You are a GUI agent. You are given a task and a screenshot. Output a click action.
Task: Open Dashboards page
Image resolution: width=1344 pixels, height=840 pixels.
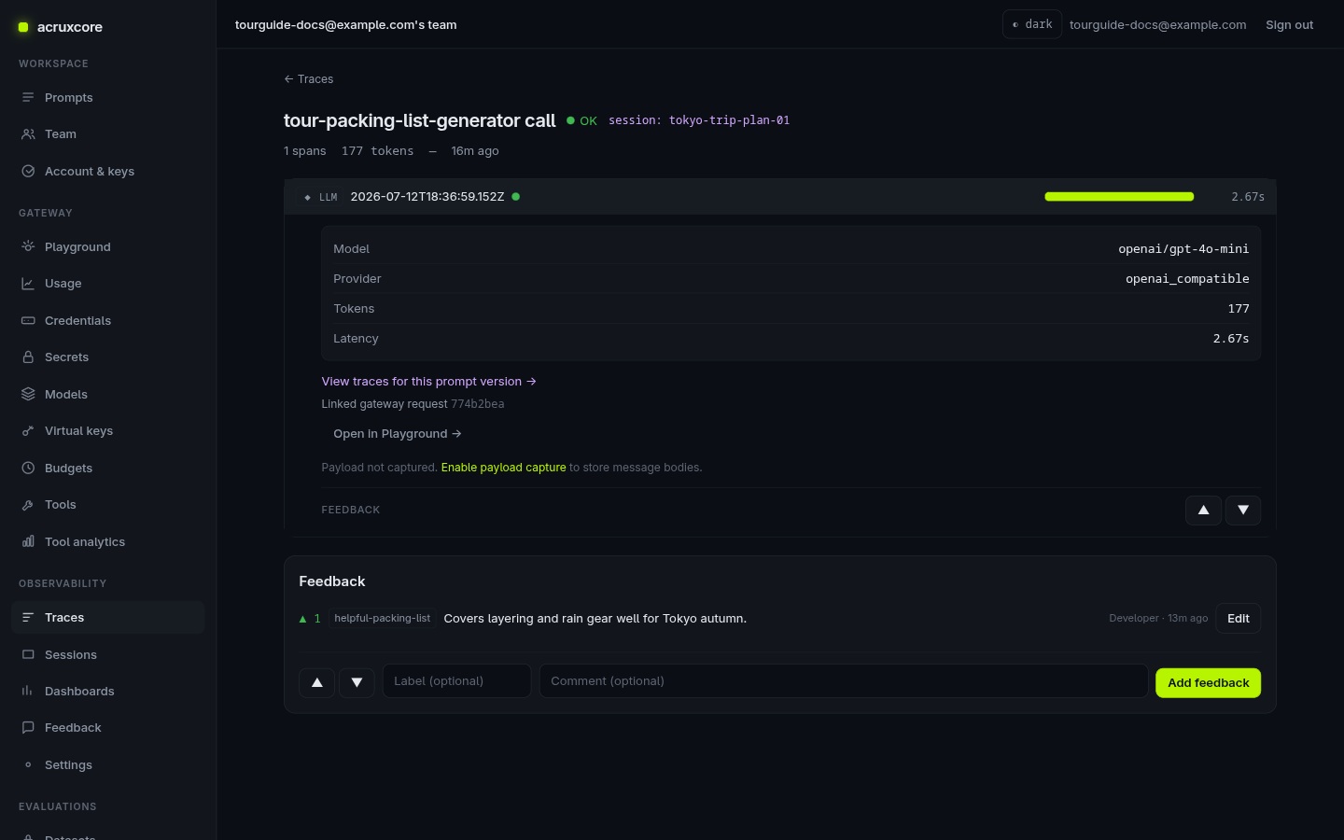coord(107,691)
